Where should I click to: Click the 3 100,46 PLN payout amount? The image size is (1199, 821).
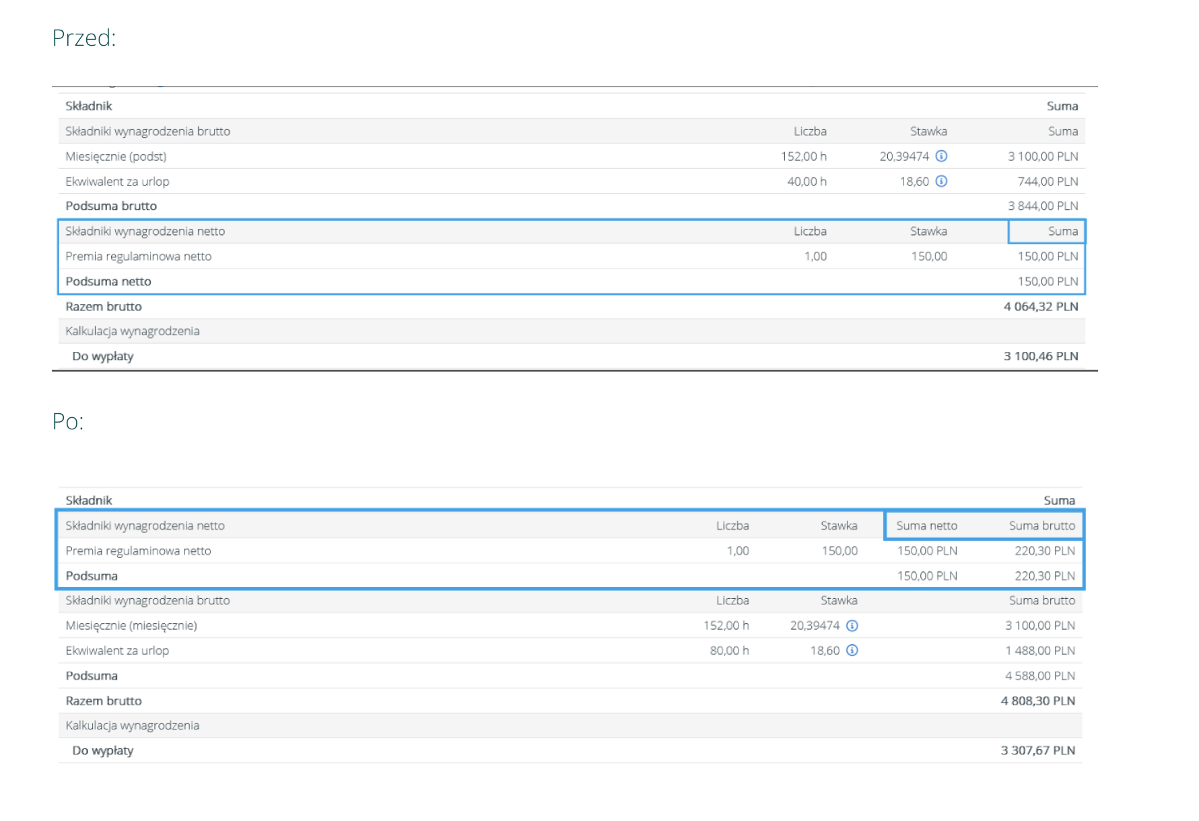click(x=1040, y=356)
